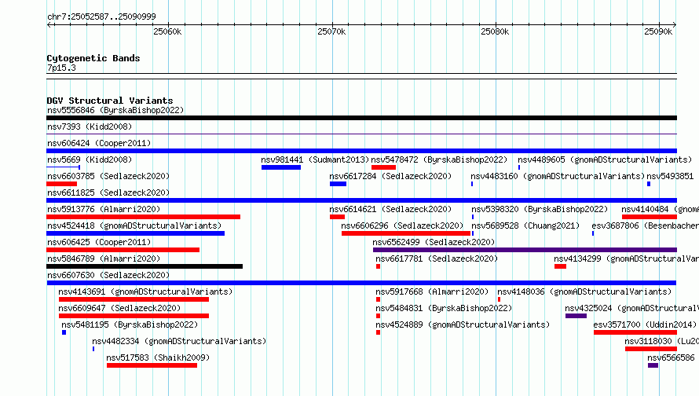Open the nsv6617284 (Sedlazeck2020) label
Viewport: 699px width, 396px height.
point(390,176)
